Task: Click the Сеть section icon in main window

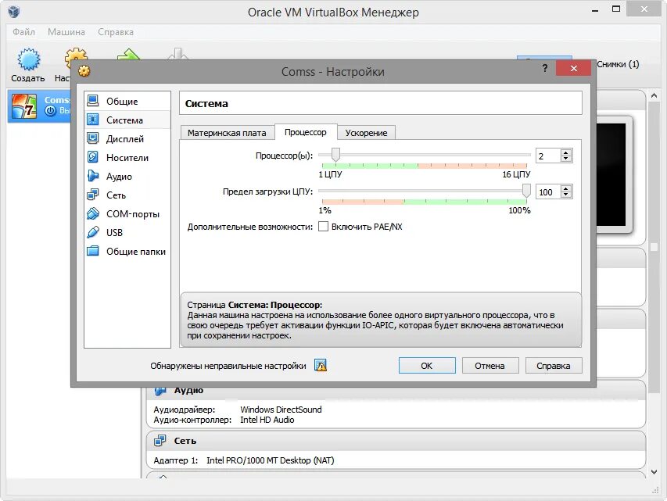Action: [160, 441]
